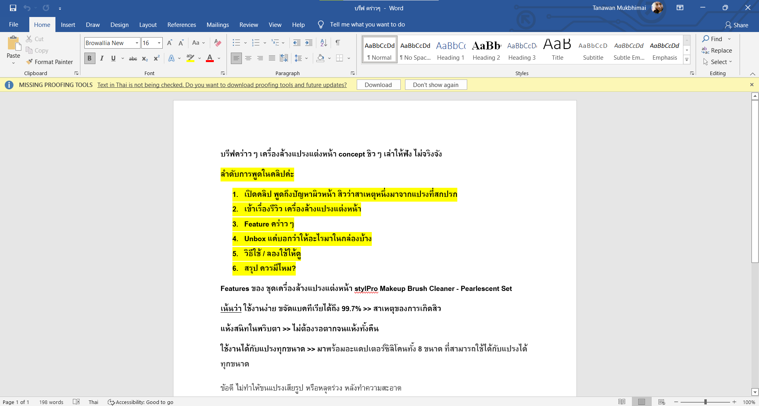Open the File menu

(14, 25)
